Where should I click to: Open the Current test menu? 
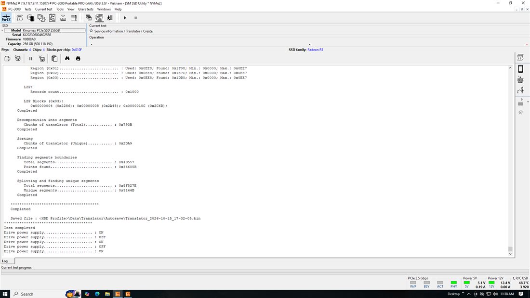(x=43, y=9)
